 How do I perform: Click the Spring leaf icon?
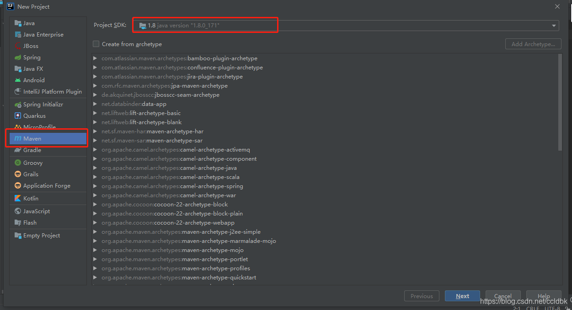(x=18, y=58)
